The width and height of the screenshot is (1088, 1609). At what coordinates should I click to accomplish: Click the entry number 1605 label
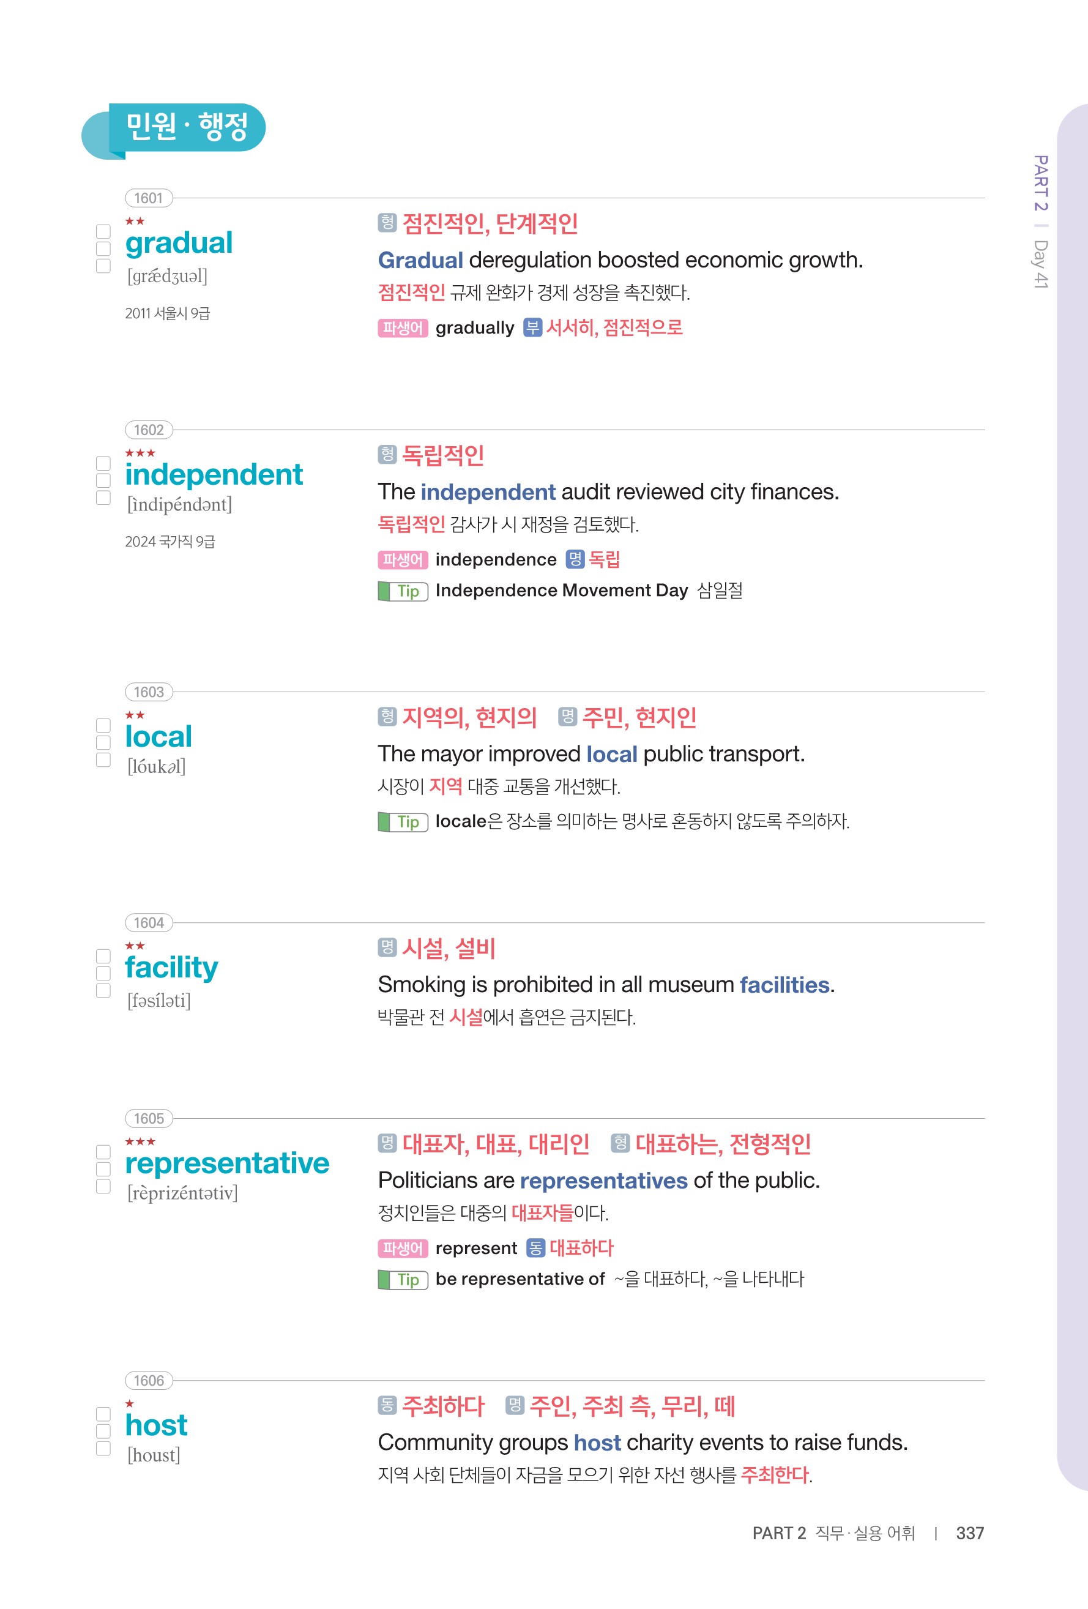[x=148, y=1118]
